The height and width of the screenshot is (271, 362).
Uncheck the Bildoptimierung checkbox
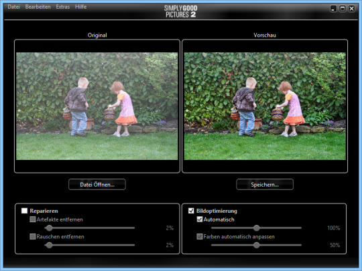point(191,211)
